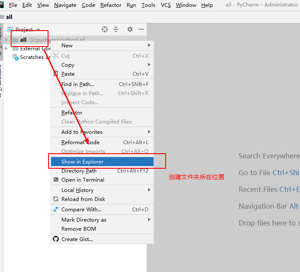Open the Navigate menu
This screenshot has width=300, height=272.
[65, 5]
